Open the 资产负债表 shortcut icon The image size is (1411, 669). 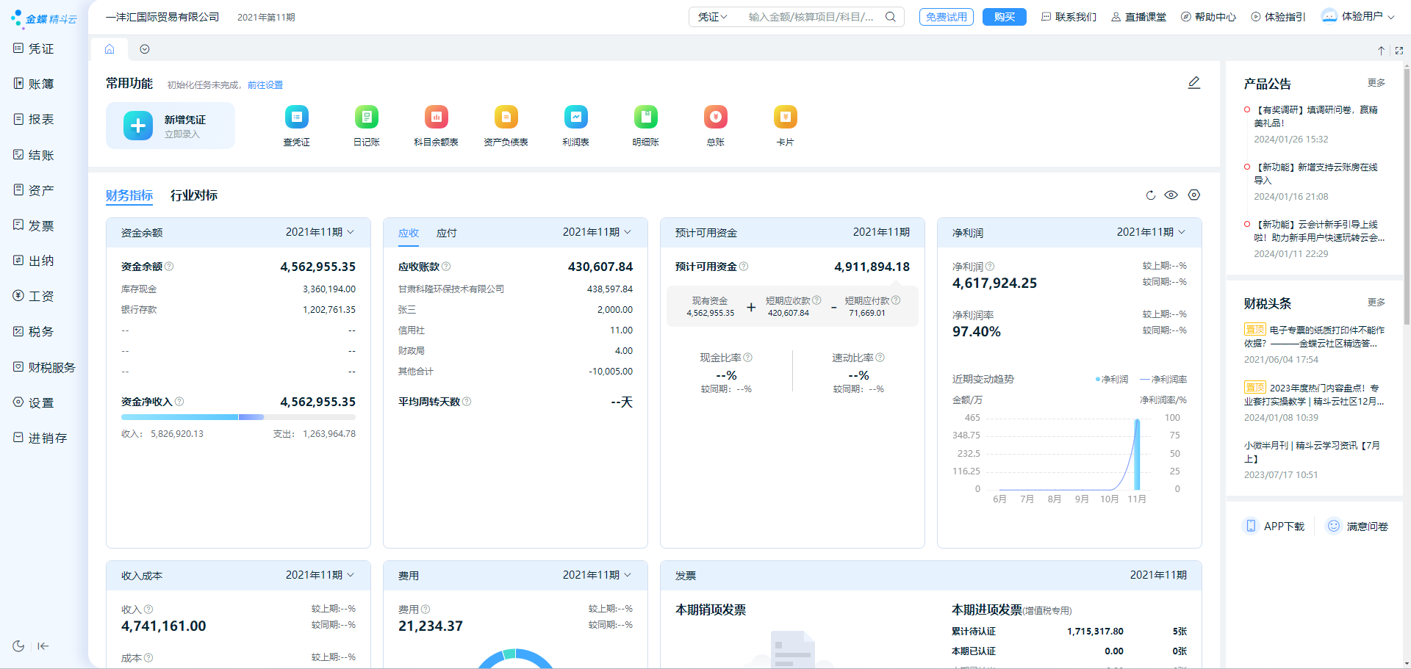point(506,117)
